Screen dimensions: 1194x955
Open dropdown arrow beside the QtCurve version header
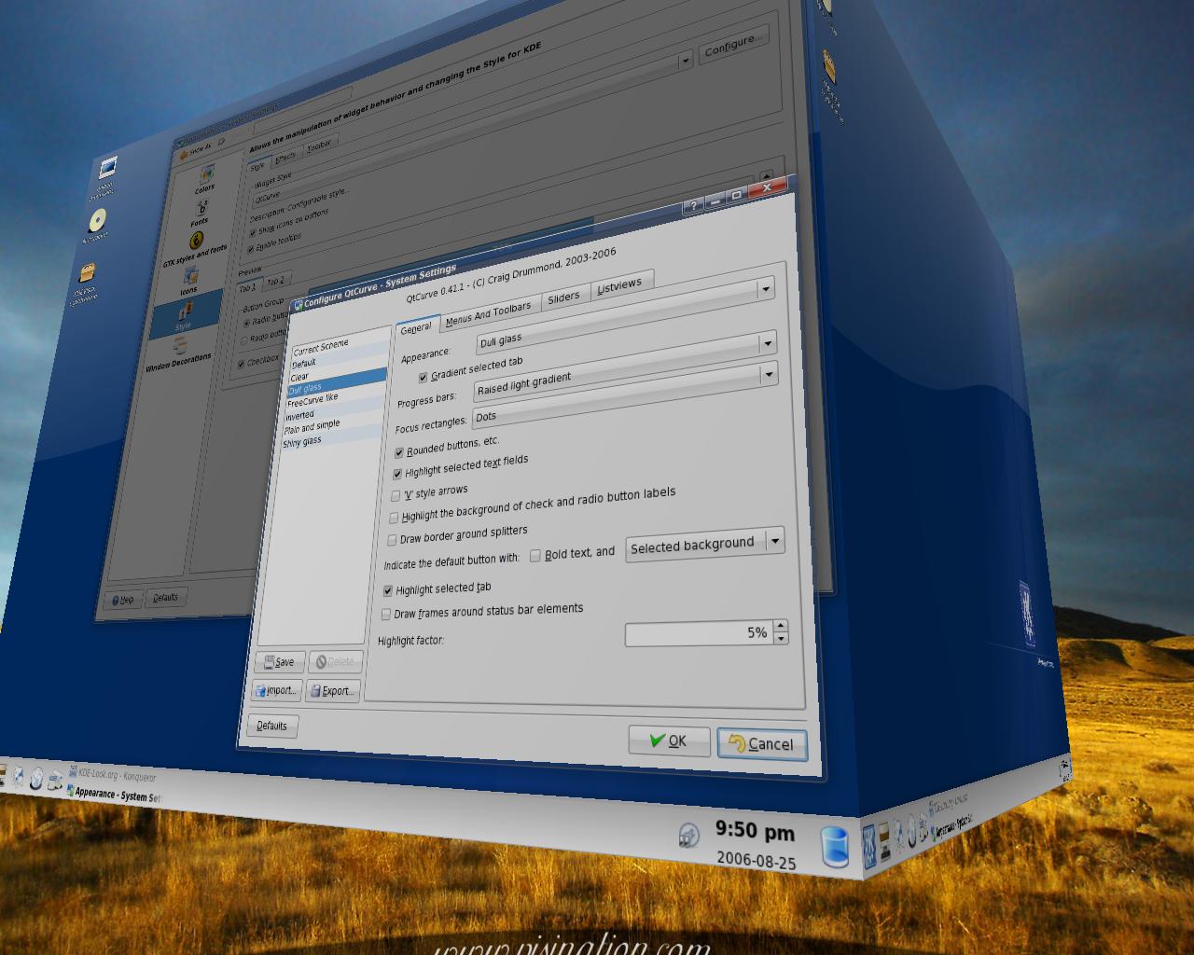point(766,288)
